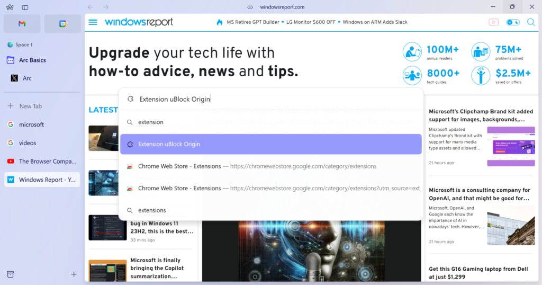Open the OpenAI article building thumbnail

coord(511,225)
